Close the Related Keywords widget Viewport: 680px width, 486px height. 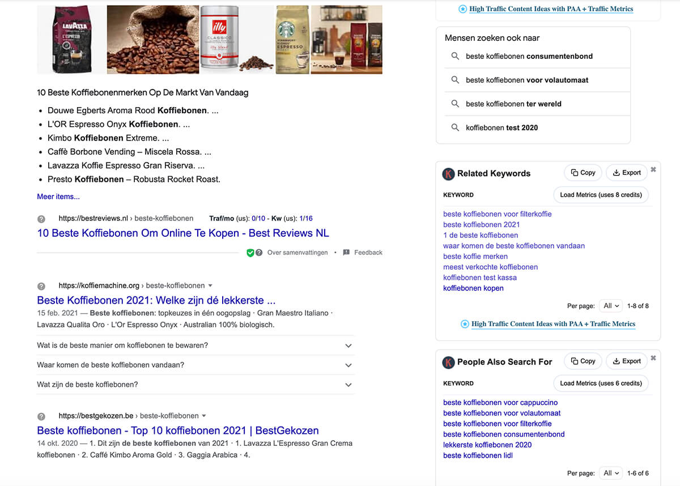pyautogui.click(x=653, y=169)
